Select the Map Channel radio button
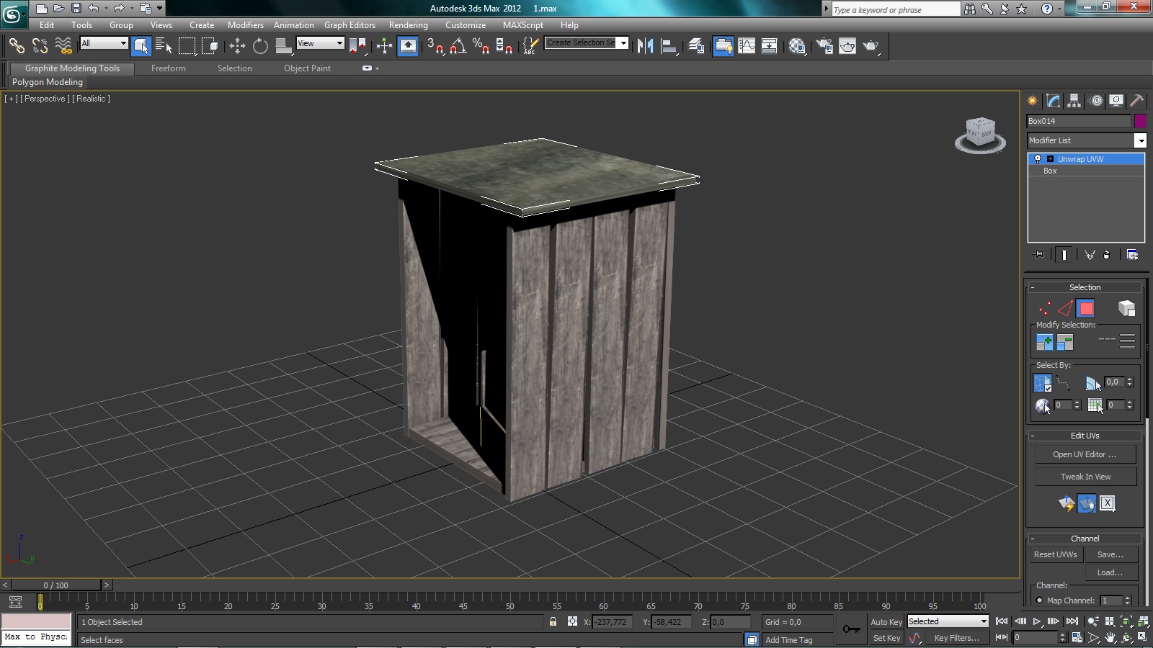The image size is (1153, 648). tap(1039, 600)
